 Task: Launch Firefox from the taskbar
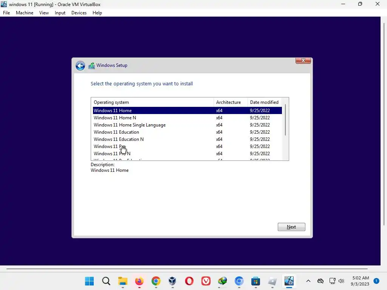point(139,281)
